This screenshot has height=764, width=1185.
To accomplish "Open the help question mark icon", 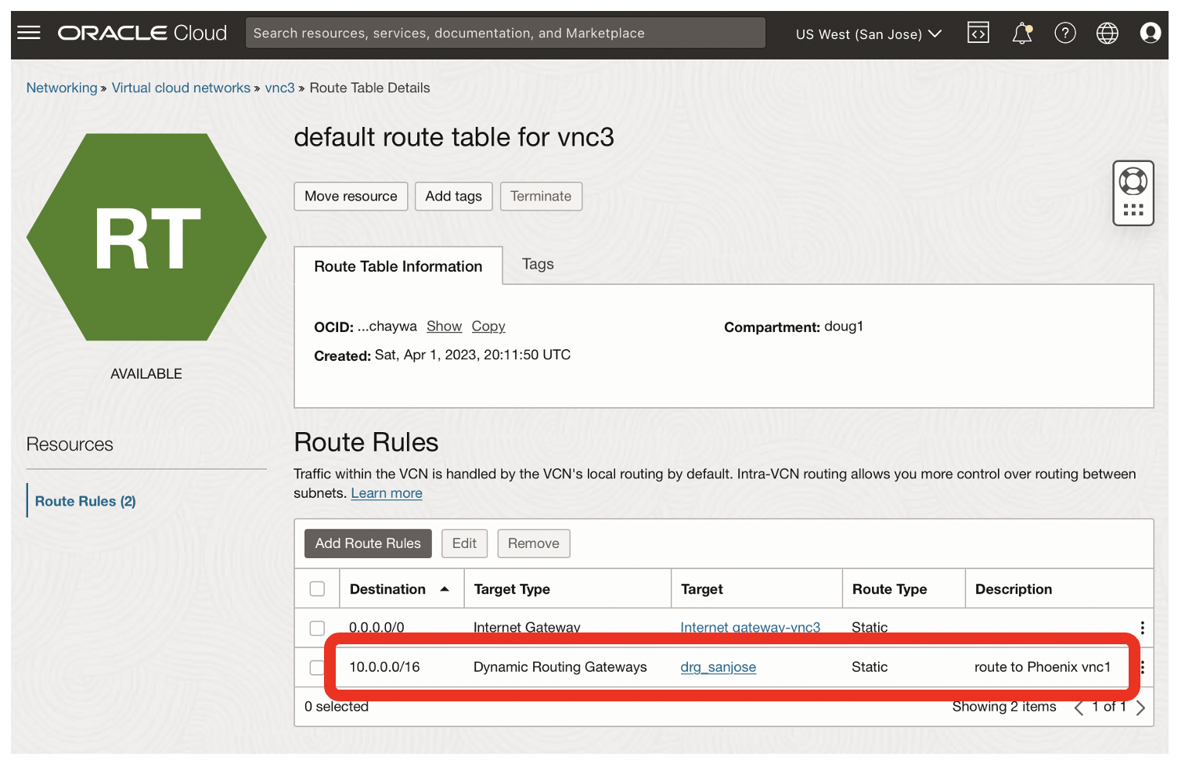I will (x=1065, y=32).
